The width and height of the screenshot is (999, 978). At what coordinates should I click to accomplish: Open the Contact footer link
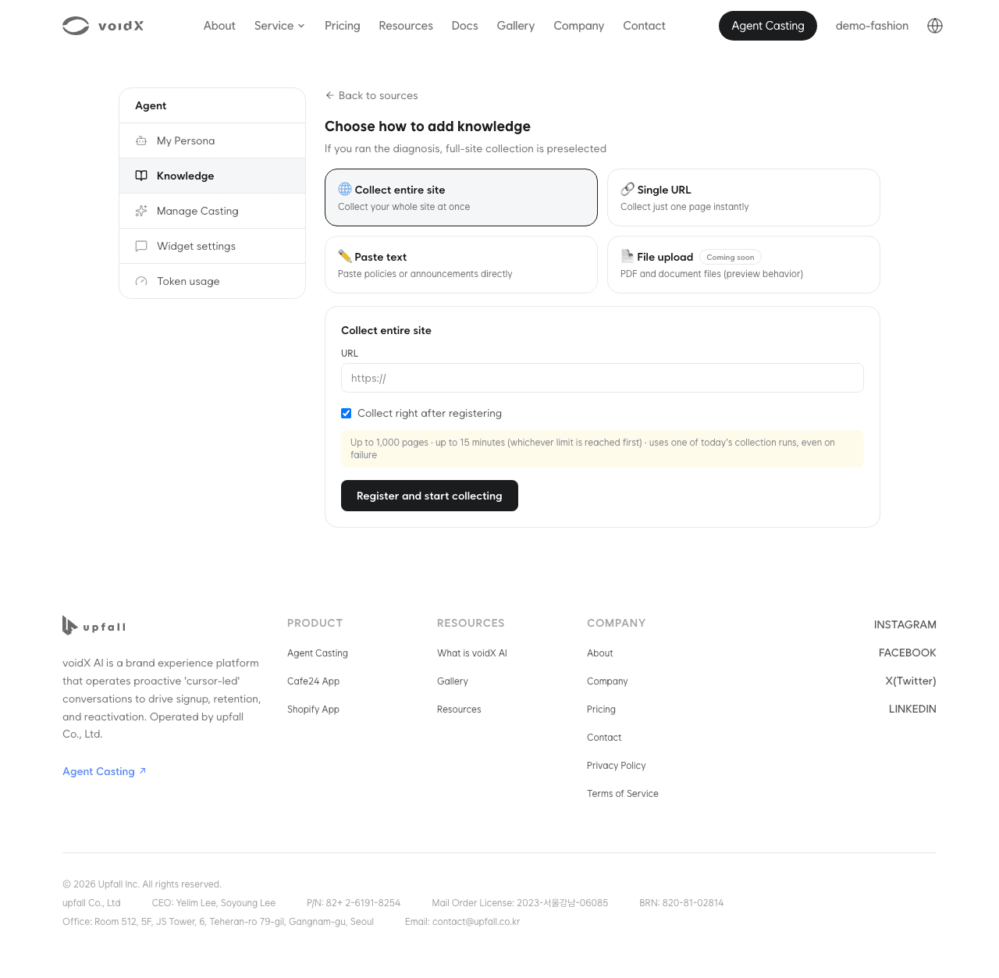[604, 738]
